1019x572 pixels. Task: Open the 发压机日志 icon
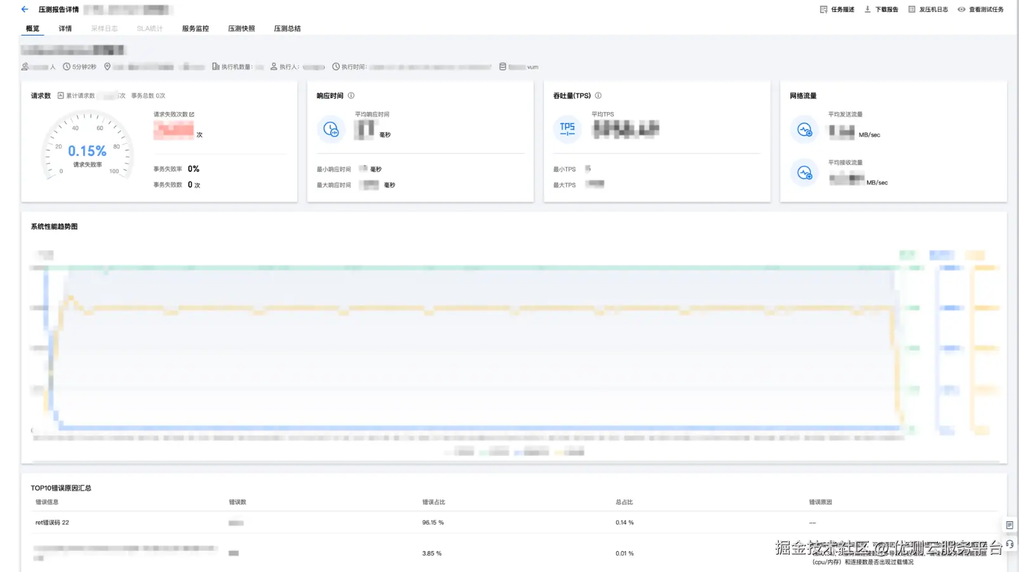point(912,10)
